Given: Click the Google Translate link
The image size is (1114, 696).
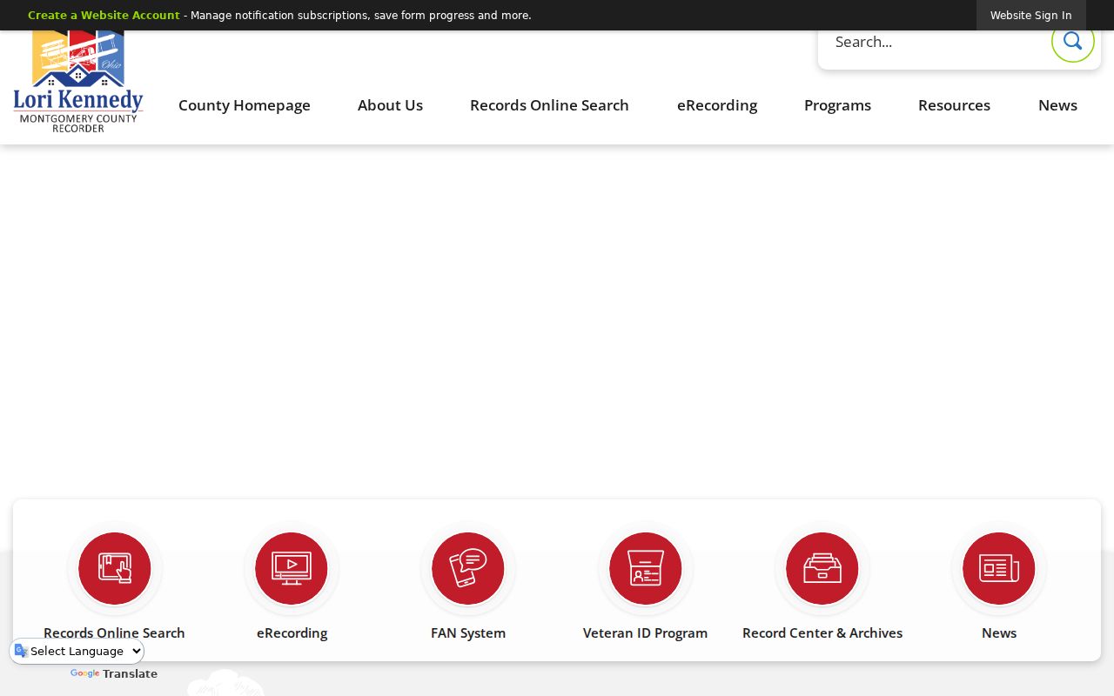Looking at the screenshot, I should click(x=114, y=674).
